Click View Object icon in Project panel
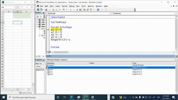The width and height of the screenshot is (178, 100). (x=41, y=16)
